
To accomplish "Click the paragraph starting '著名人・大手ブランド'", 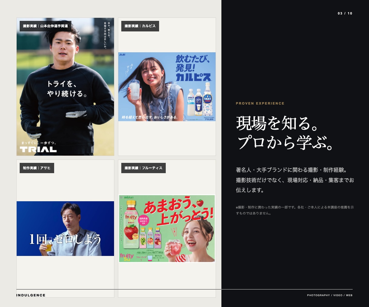I will coord(295,180).
